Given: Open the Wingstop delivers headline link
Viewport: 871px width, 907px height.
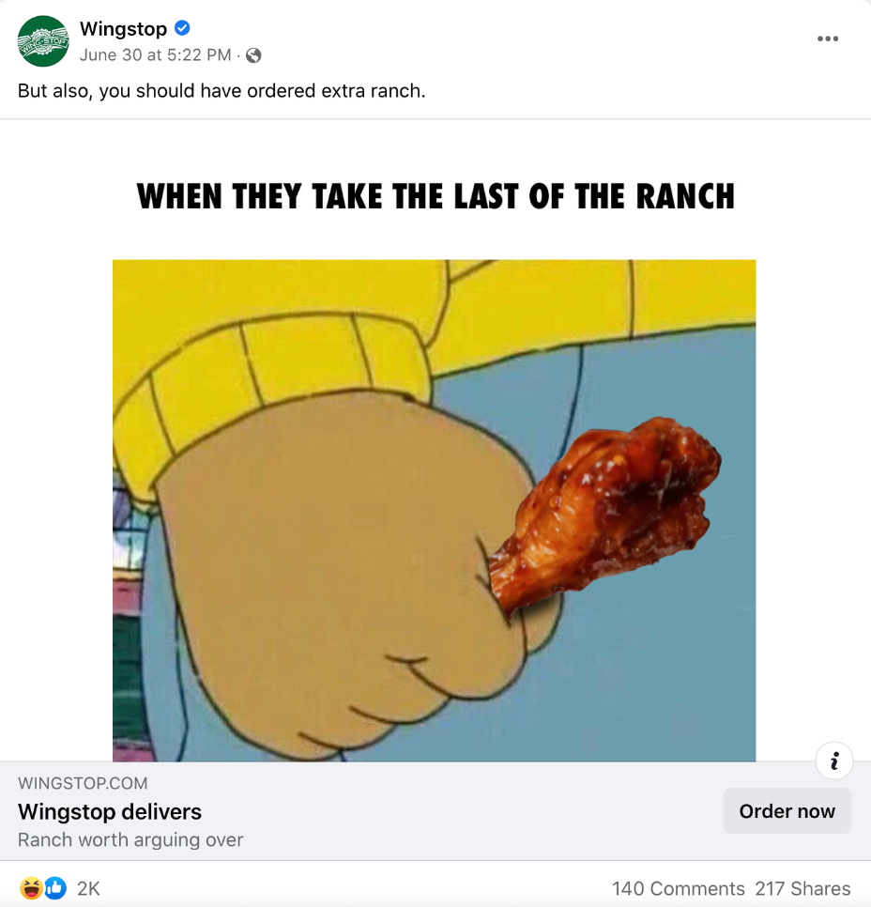Looking at the screenshot, I should click(x=110, y=811).
